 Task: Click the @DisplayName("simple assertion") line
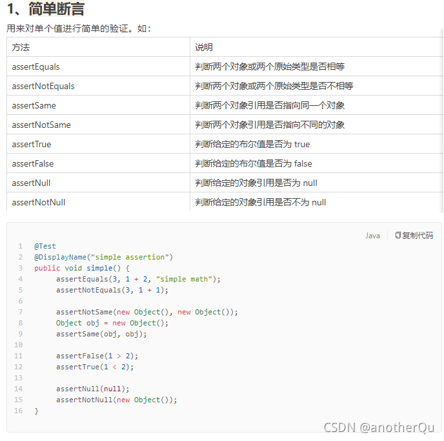pyautogui.click(x=103, y=257)
